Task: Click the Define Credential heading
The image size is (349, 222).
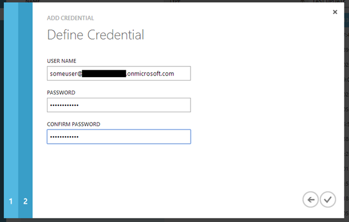Action: (x=96, y=35)
